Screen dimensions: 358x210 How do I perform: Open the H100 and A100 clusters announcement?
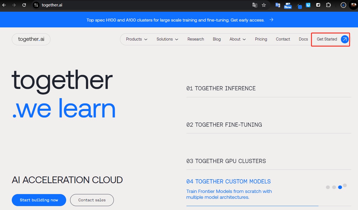(x=175, y=20)
